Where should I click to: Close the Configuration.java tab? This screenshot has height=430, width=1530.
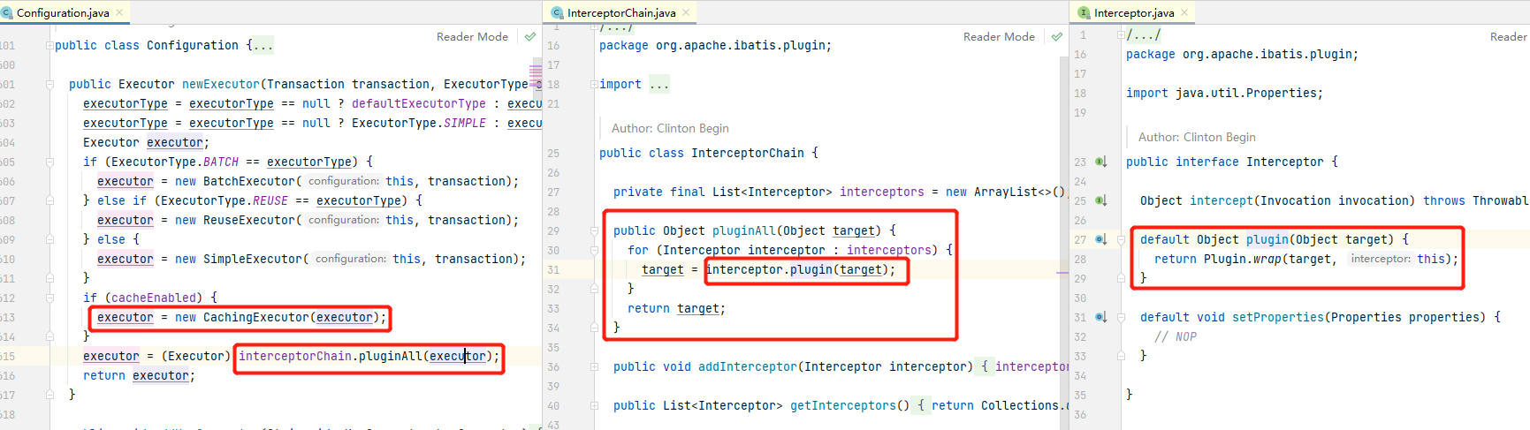[x=120, y=12]
